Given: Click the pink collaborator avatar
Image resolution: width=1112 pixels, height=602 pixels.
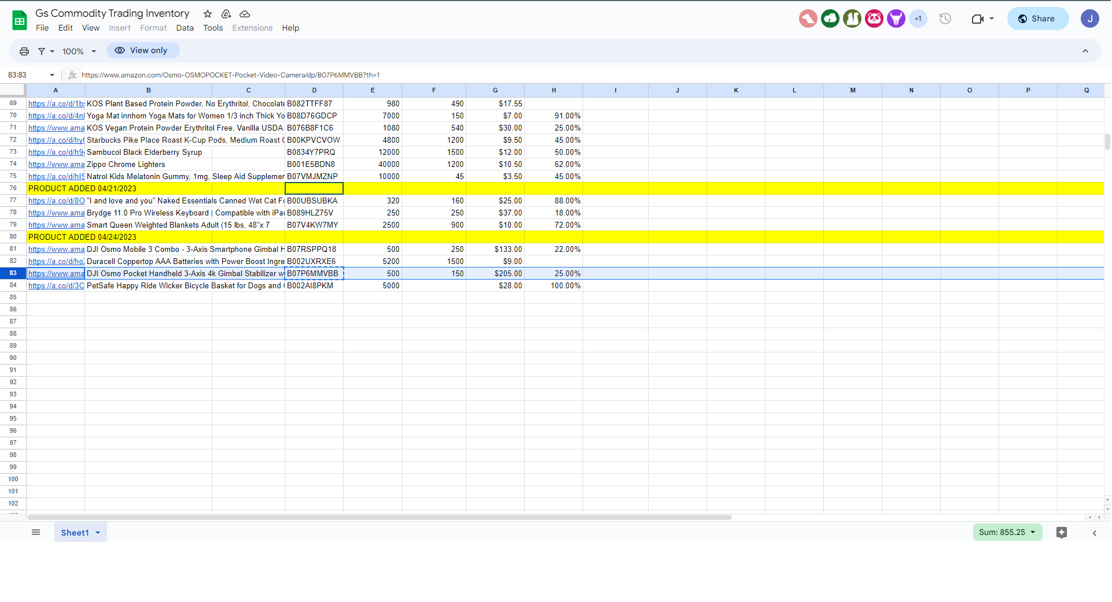Looking at the screenshot, I should [874, 19].
